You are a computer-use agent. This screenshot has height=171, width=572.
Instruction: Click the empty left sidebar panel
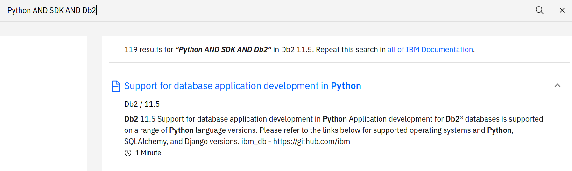(43, 103)
